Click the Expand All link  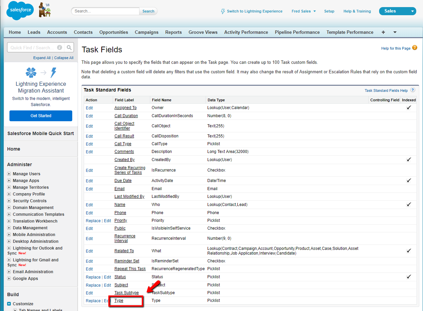(42, 58)
